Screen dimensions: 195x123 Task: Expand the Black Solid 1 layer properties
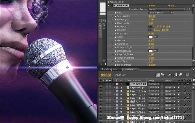click(114, 84)
